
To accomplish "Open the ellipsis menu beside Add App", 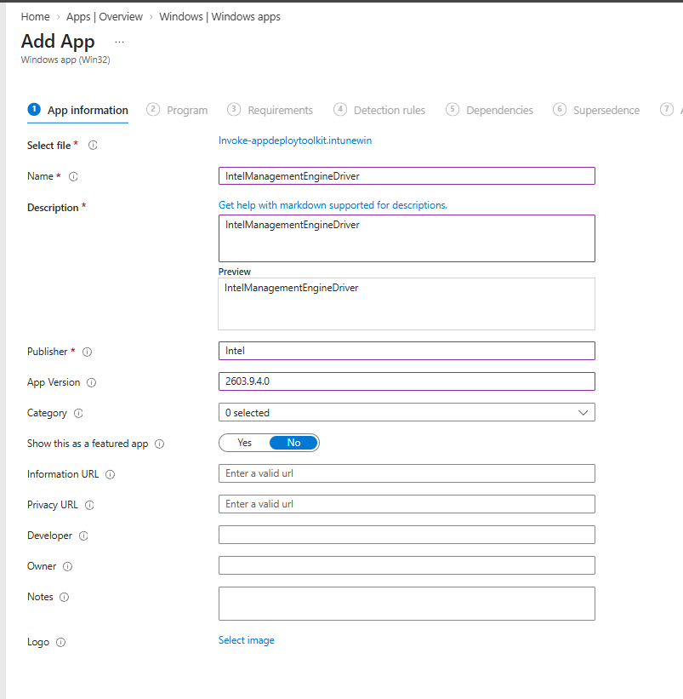I will 119,42.
